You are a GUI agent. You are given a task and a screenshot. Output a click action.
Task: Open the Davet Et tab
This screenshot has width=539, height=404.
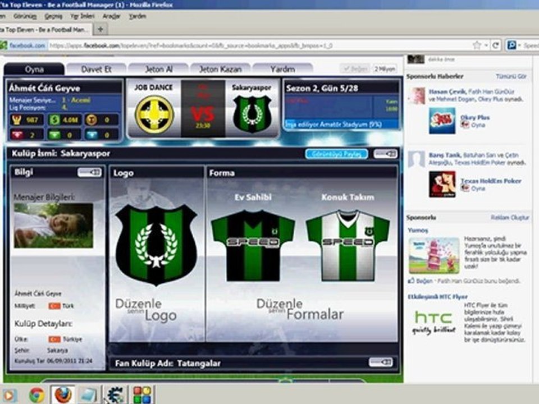point(96,69)
